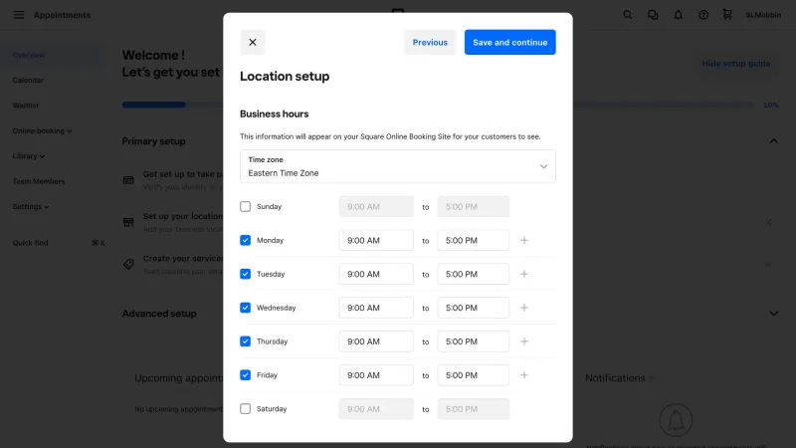The width and height of the screenshot is (796, 448).
Task: Add another time range for Friday
Action: coord(524,375)
